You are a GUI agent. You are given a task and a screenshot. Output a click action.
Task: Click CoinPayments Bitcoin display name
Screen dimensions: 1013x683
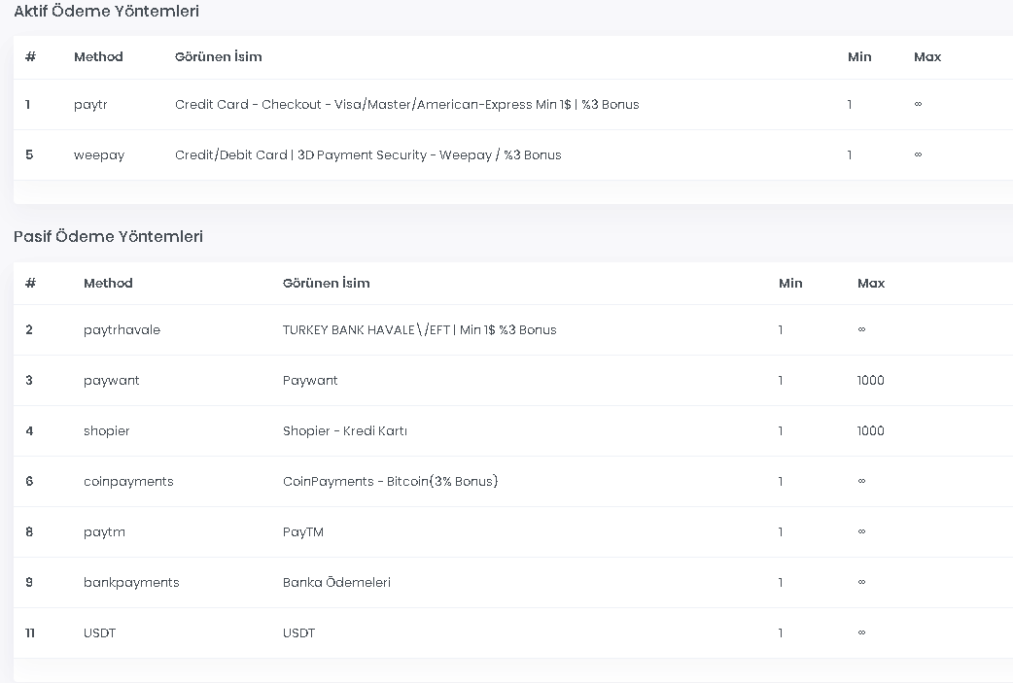pyautogui.click(x=390, y=482)
